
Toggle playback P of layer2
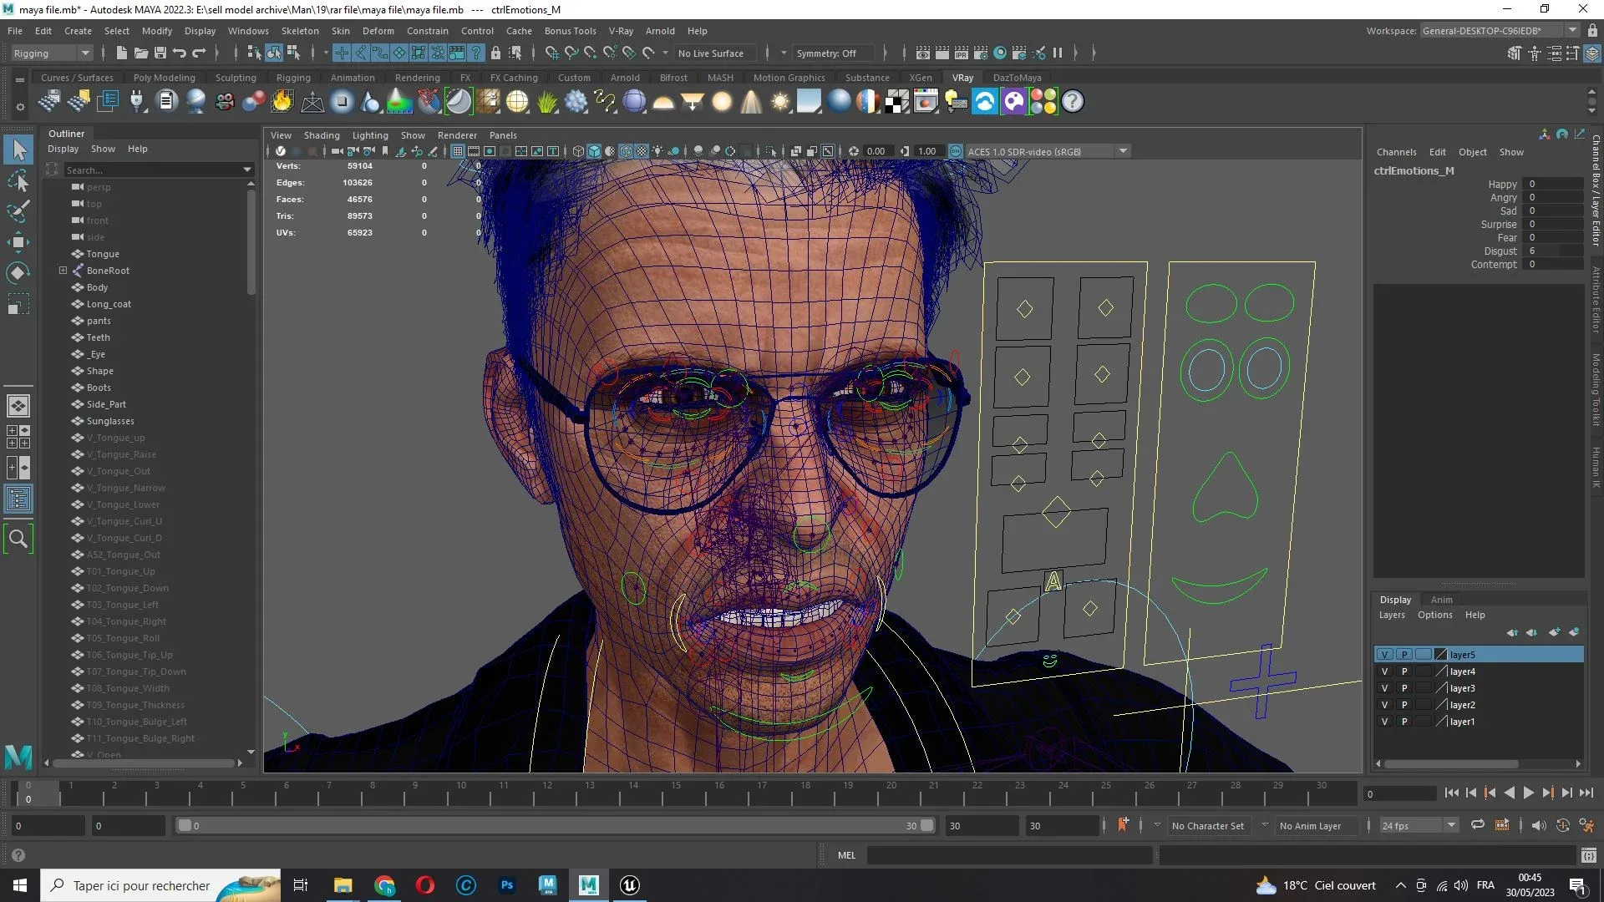click(1404, 705)
